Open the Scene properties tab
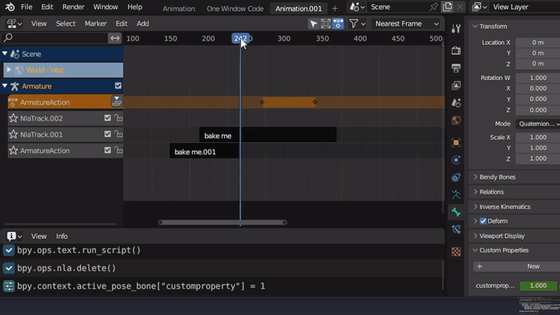Image resolution: width=560 pixels, height=315 pixels. [x=456, y=103]
